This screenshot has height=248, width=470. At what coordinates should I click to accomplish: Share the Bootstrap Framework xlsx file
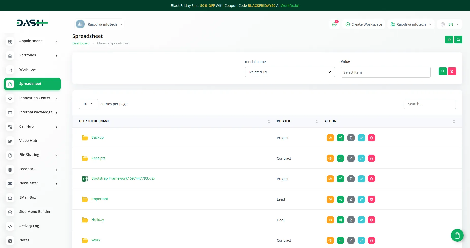coord(341,179)
